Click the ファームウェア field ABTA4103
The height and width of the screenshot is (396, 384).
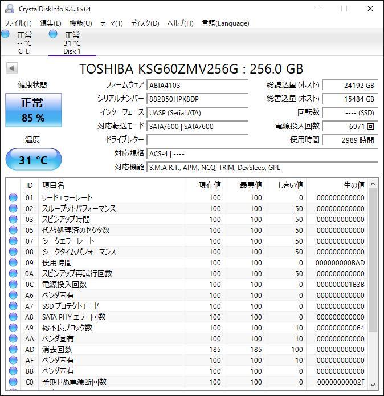pos(198,86)
